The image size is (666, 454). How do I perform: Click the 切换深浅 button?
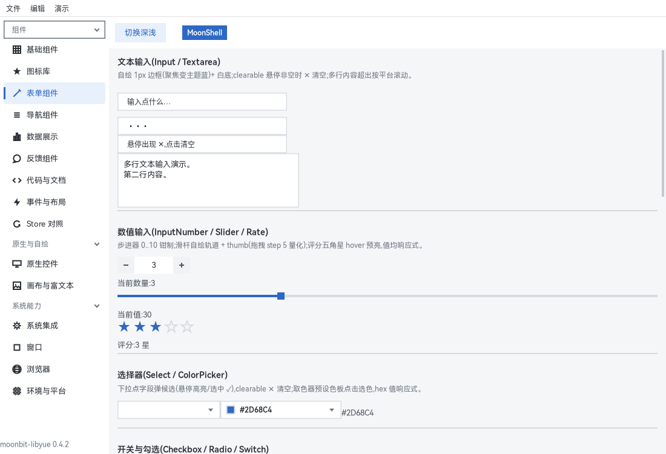pos(140,33)
